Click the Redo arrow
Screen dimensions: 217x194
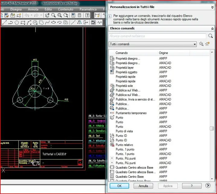pos(36,15)
